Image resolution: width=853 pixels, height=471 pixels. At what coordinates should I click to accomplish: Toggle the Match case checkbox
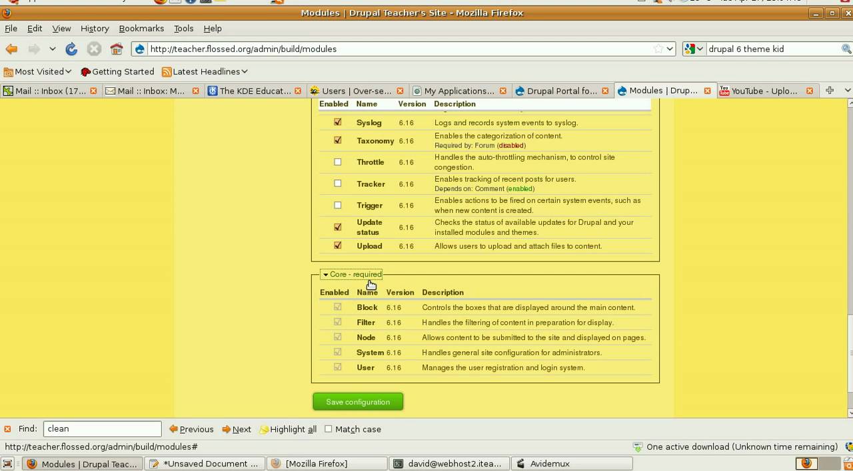pyautogui.click(x=329, y=429)
